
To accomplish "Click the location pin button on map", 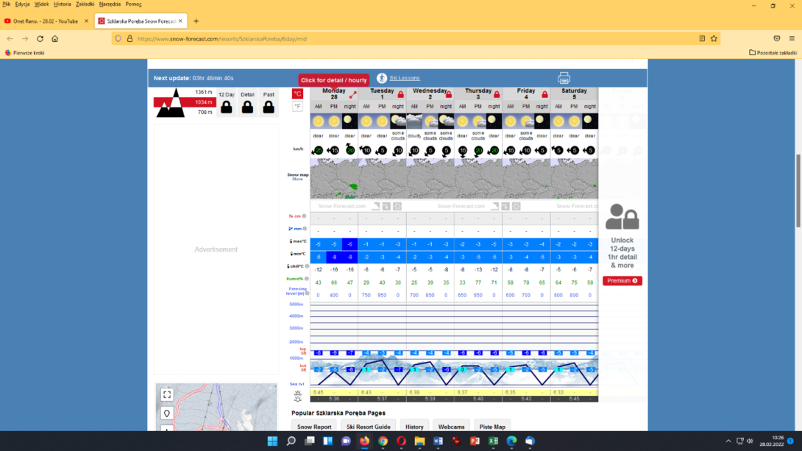I will click(167, 413).
